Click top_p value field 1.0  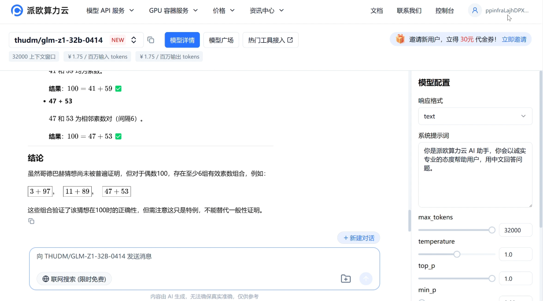click(515, 279)
